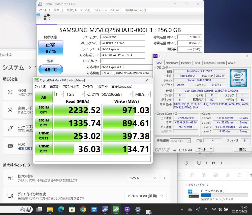Click the HDR icon in Settings
The image size is (252, 215).
[10, 146]
